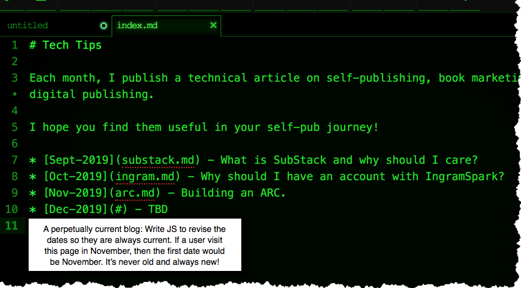
Task: Click 'Why should I have an account with IngramSpark?'
Action: tap(352, 177)
